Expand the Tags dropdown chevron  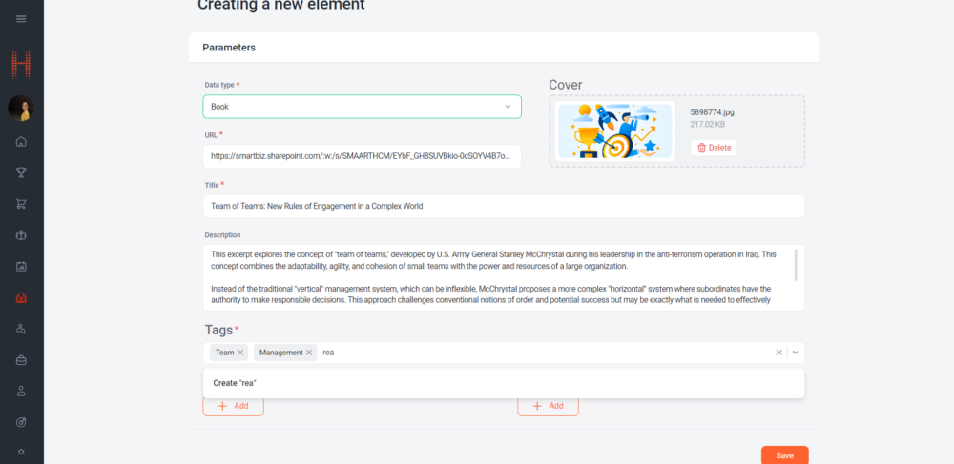(796, 353)
